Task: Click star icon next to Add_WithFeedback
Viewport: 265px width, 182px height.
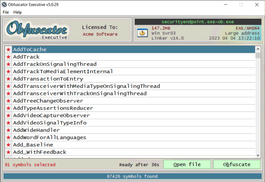Action: click(x=8, y=152)
